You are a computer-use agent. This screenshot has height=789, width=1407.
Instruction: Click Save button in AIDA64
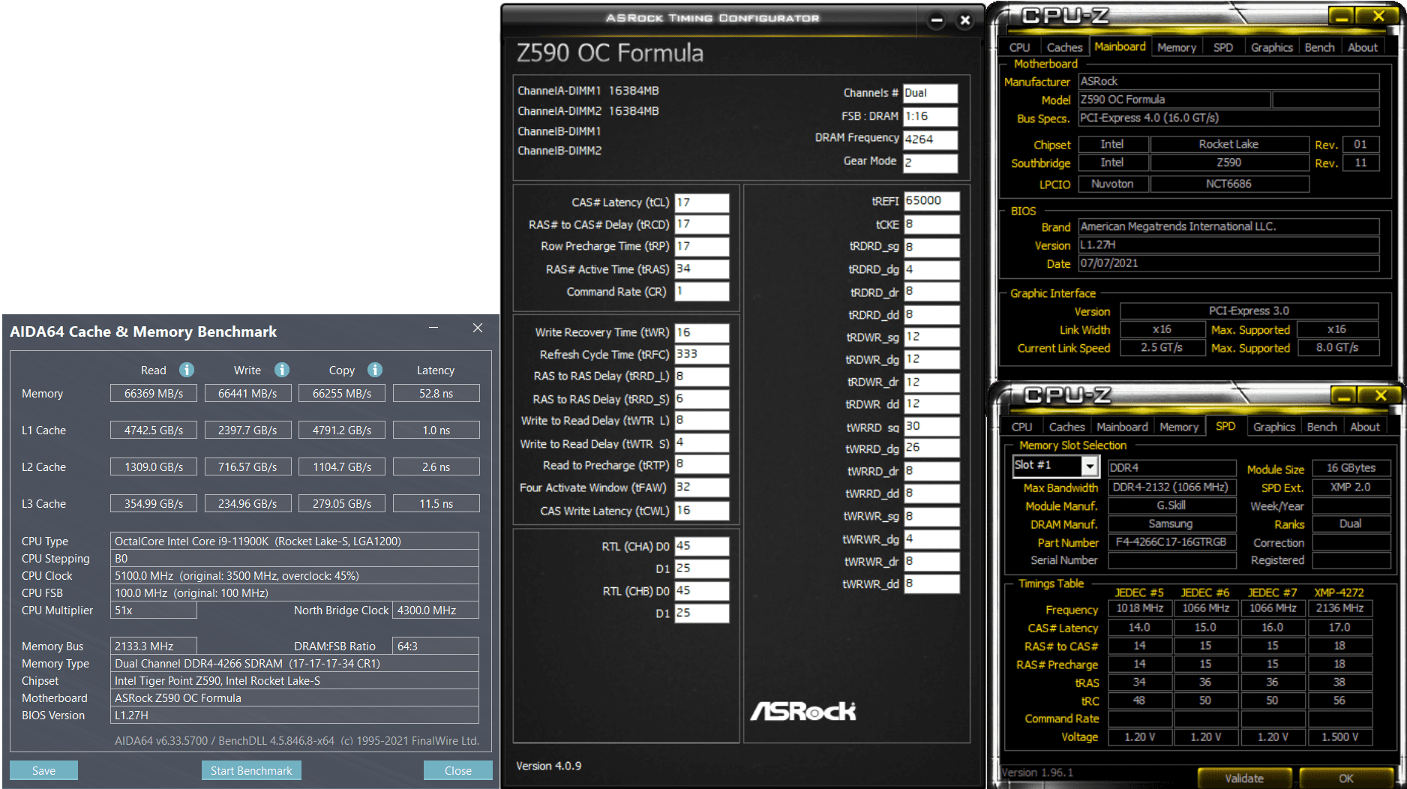point(43,770)
